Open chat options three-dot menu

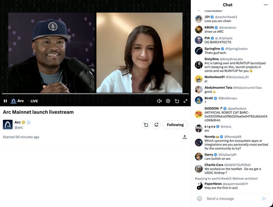coord(266,5)
